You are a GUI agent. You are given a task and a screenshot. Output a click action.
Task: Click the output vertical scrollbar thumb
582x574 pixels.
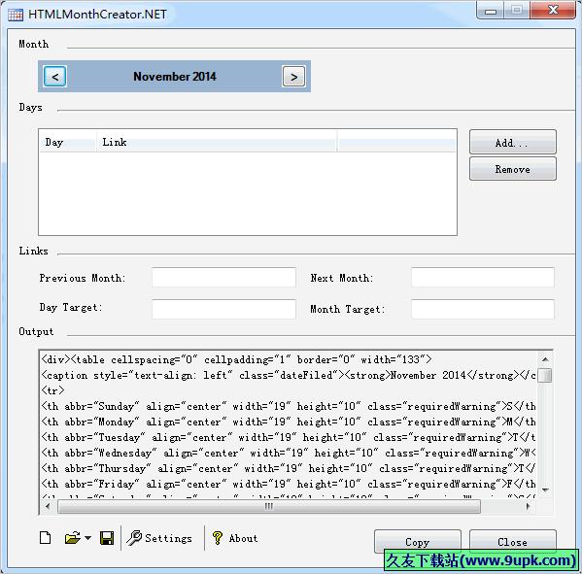pyautogui.click(x=545, y=375)
